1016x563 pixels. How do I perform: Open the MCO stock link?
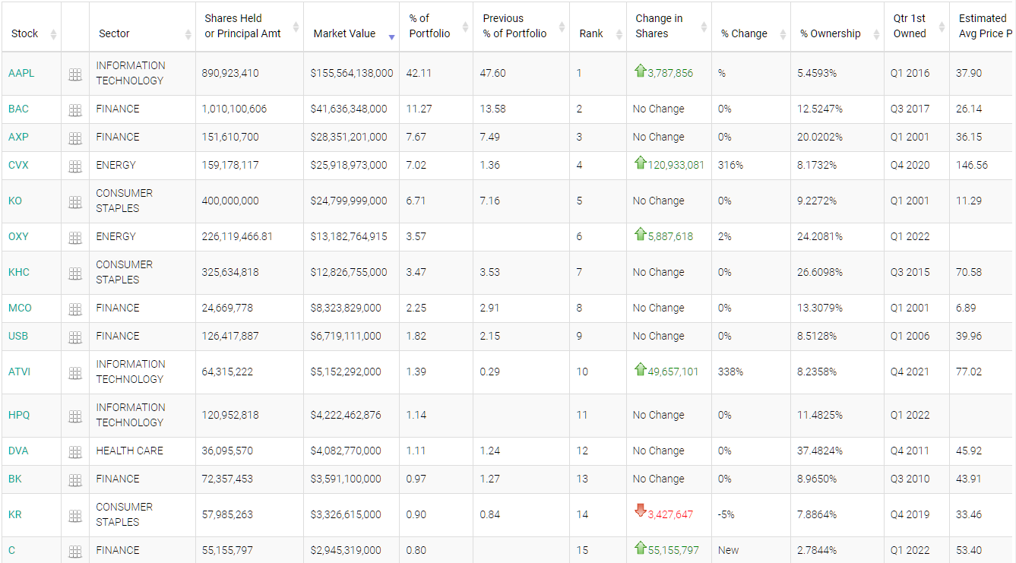pyautogui.click(x=20, y=308)
